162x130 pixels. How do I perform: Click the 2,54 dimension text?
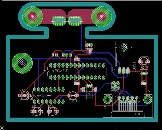coord(105,106)
